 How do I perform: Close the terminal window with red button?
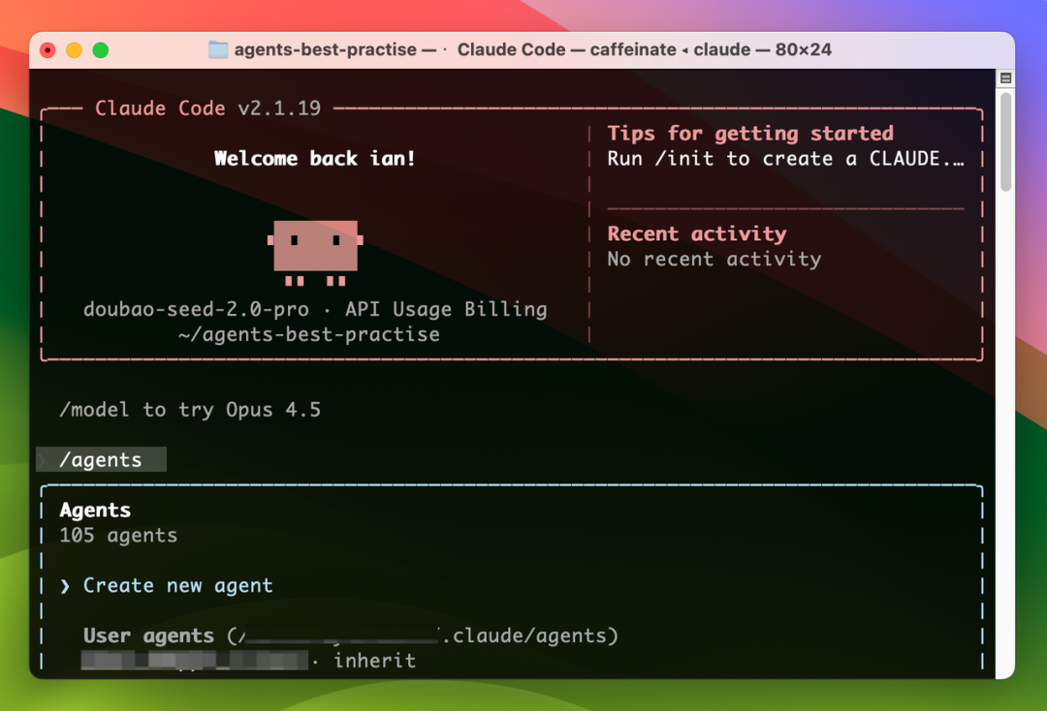pos(48,50)
